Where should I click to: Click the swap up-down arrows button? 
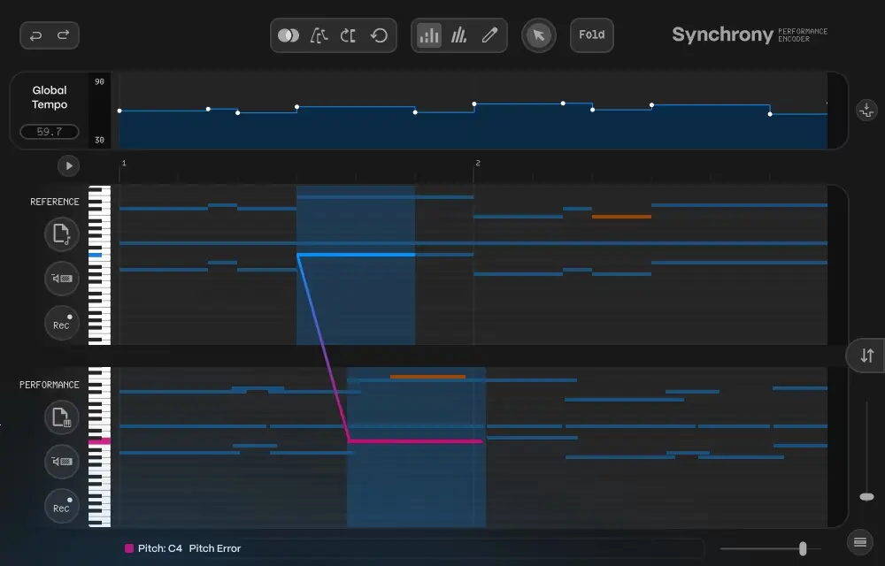point(867,356)
